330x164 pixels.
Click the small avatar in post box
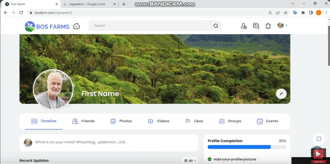pos(28,143)
